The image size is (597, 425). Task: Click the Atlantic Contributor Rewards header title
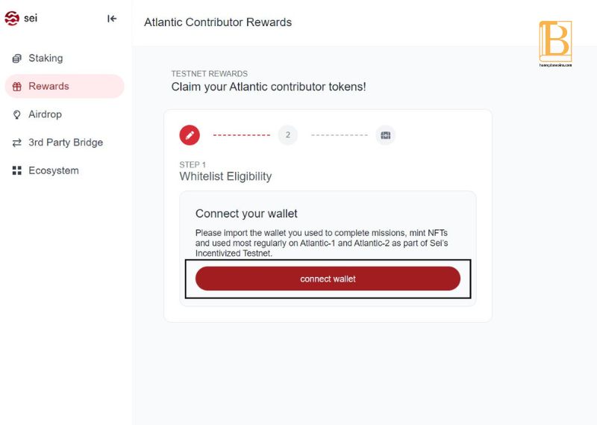pyautogui.click(x=218, y=22)
